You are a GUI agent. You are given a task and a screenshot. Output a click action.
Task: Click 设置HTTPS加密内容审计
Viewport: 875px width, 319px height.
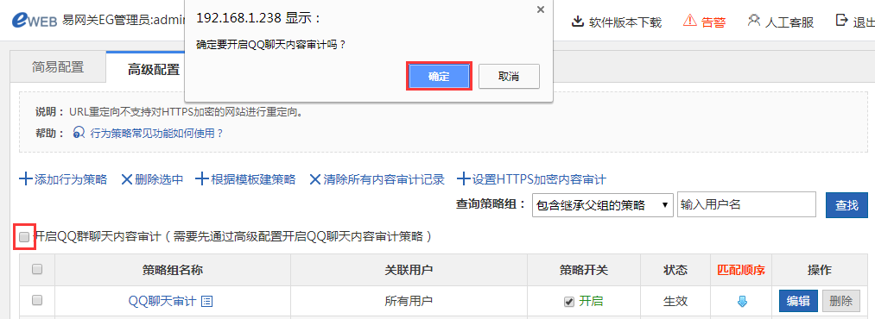[x=539, y=179]
